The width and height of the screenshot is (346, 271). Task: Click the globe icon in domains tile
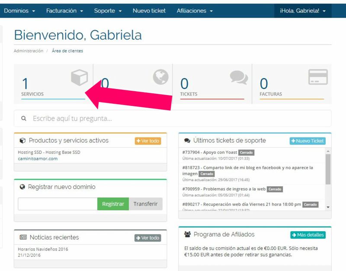tap(160, 77)
